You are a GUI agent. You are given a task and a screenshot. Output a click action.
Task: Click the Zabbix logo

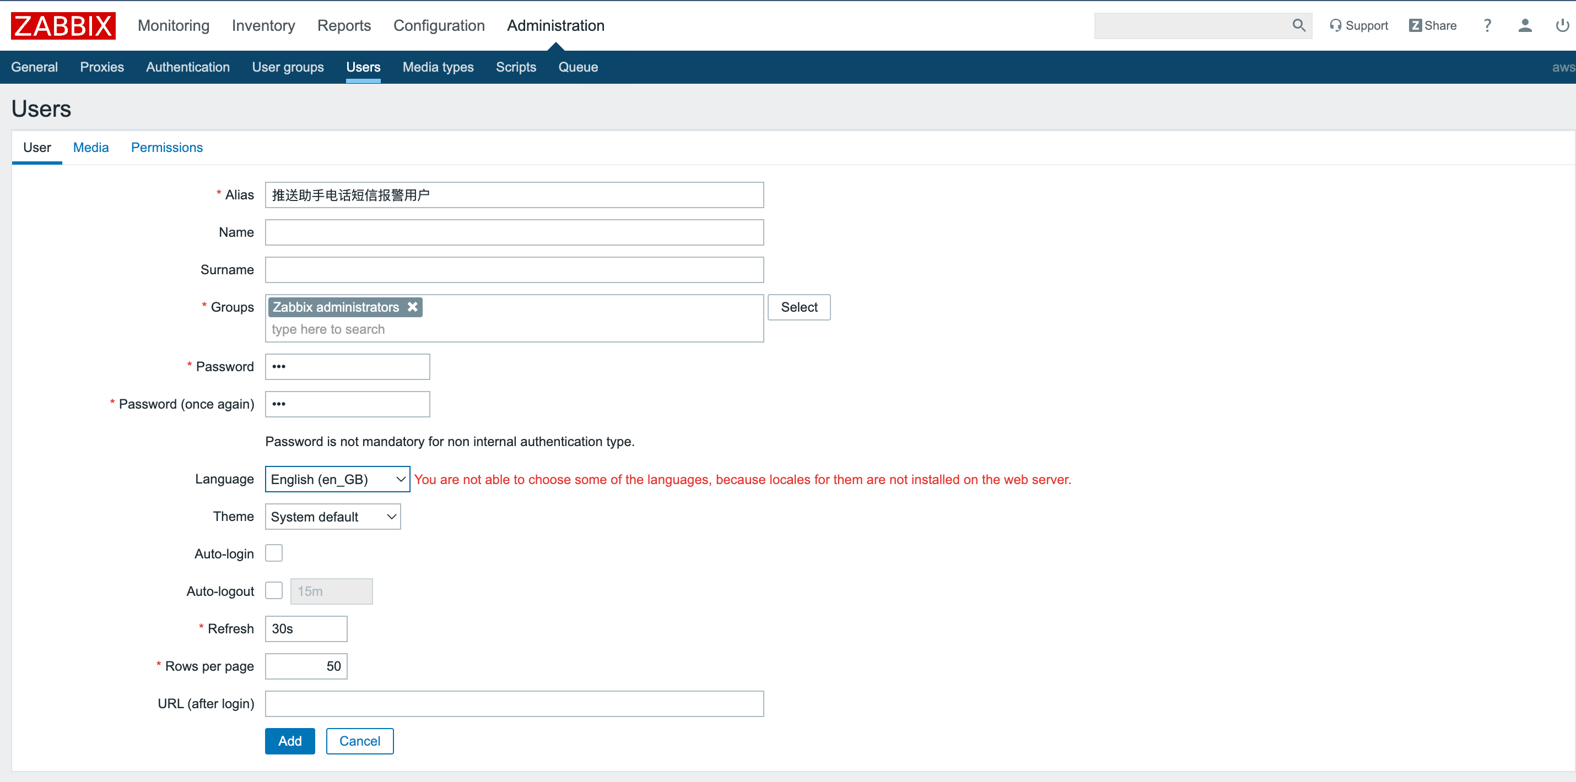tap(63, 26)
